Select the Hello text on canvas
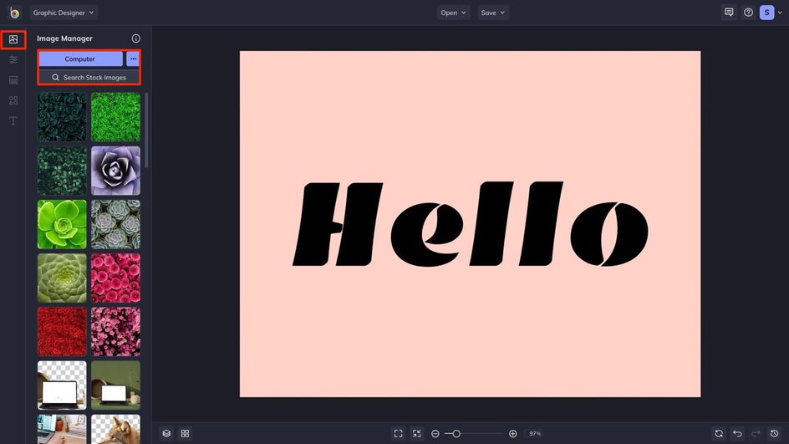The image size is (789, 444). [471, 224]
